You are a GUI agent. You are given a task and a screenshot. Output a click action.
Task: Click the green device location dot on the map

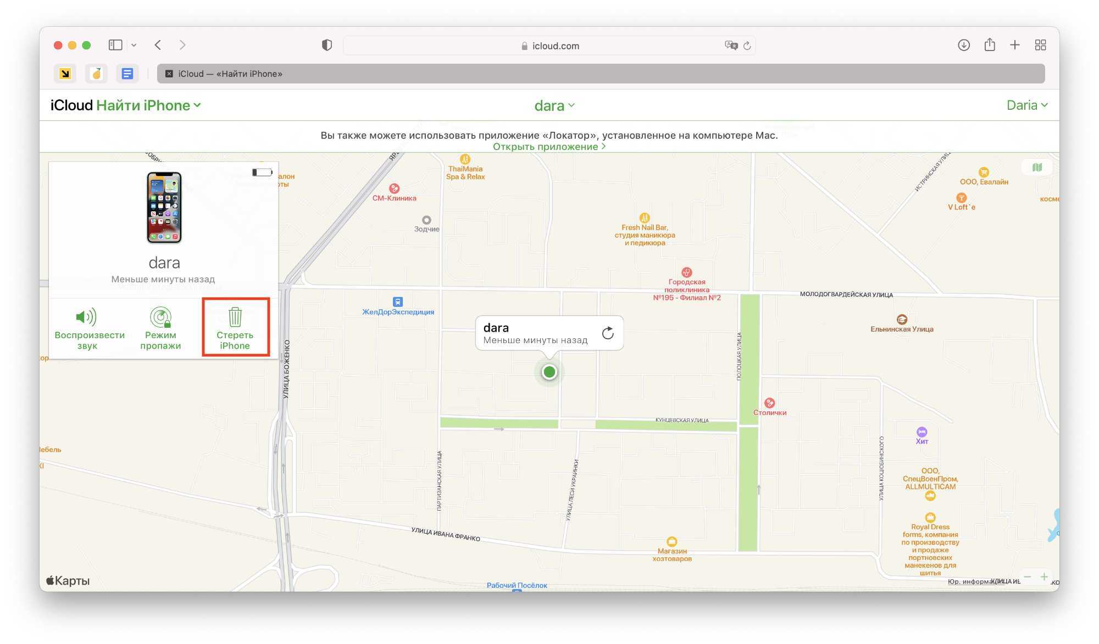[549, 372]
